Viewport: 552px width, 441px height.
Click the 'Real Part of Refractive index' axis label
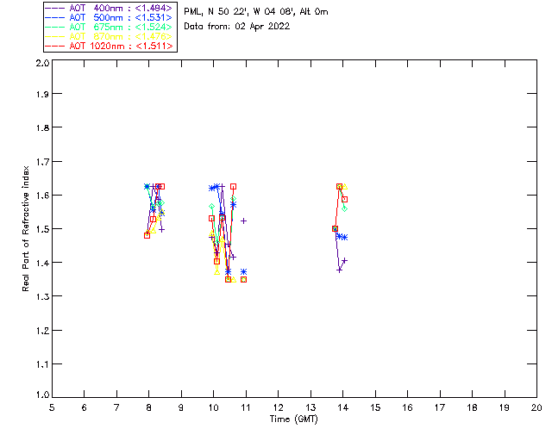(25, 228)
